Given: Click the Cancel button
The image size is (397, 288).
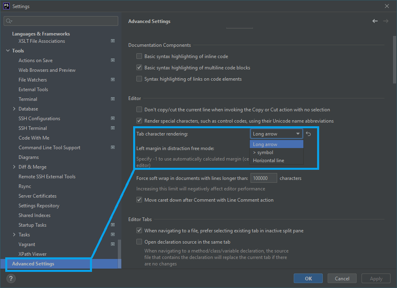Looking at the screenshot, I should pos(342,278).
